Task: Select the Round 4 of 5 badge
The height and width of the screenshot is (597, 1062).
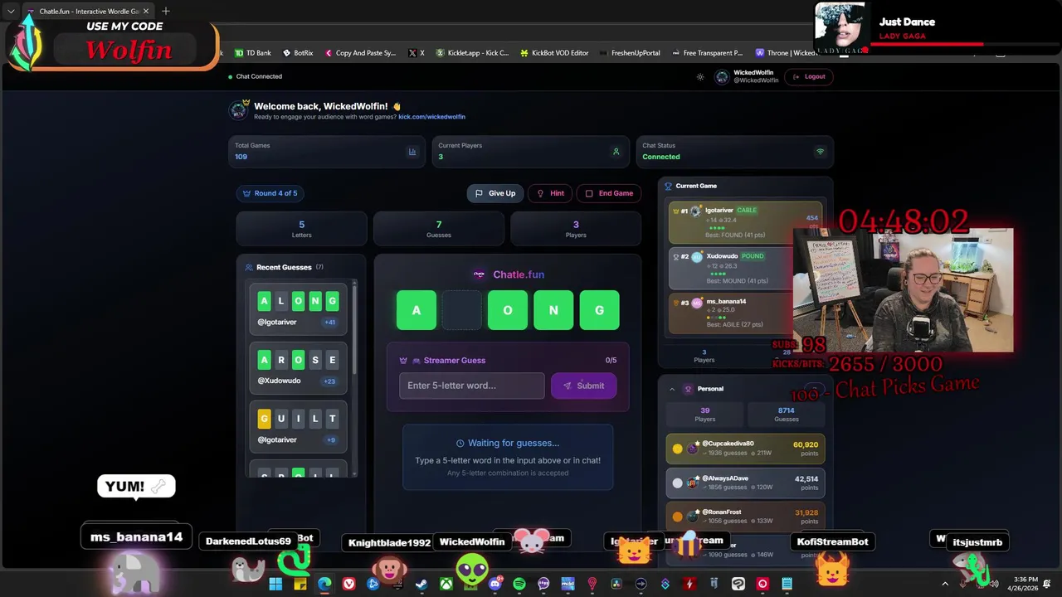Action: 270,193
